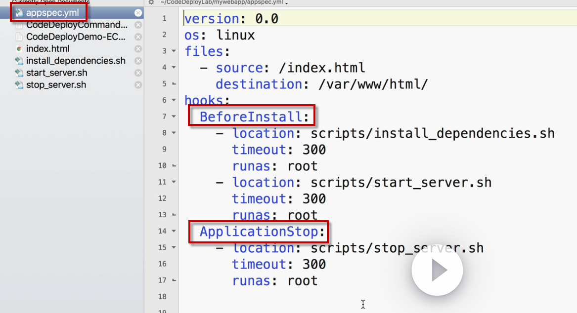Close the index.html document

[138, 49]
